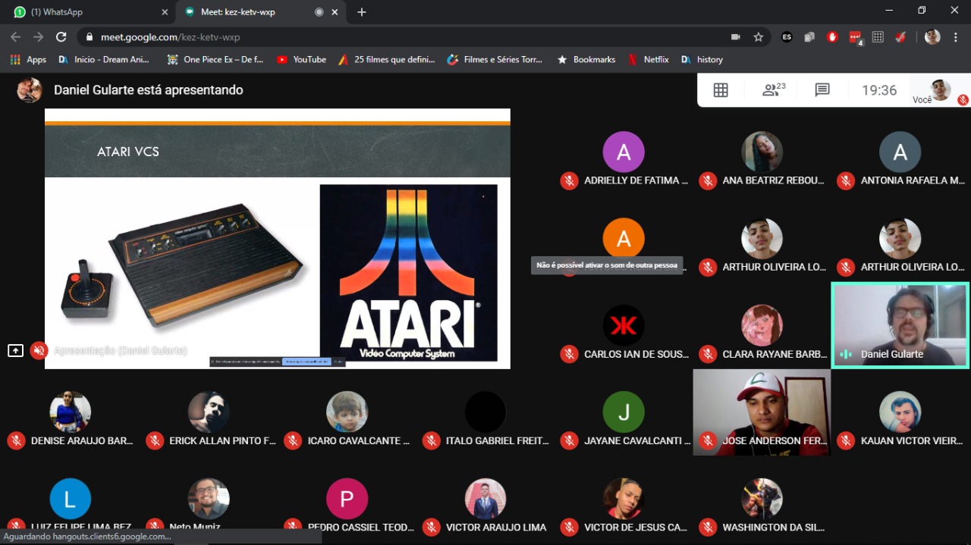Toggle mute icon for Jose Anderson
This screenshot has width=971, height=545.
click(707, 440)
